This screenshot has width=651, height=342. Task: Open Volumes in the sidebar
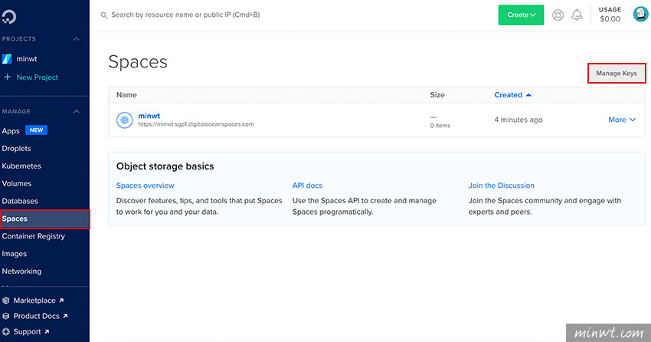click(x=17, y=183)
